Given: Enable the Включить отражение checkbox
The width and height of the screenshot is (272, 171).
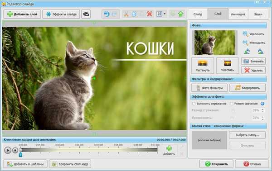Looking at the screenshot, I should tap(194, 104).
